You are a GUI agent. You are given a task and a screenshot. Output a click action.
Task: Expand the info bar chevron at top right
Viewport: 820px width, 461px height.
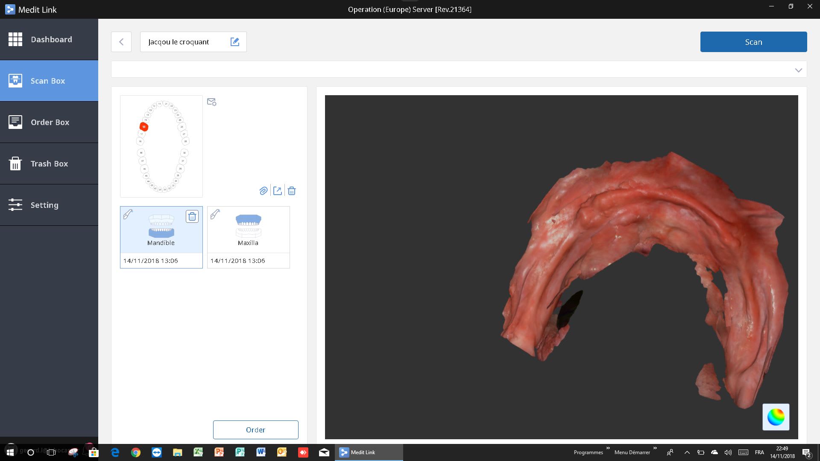(798, 70)
